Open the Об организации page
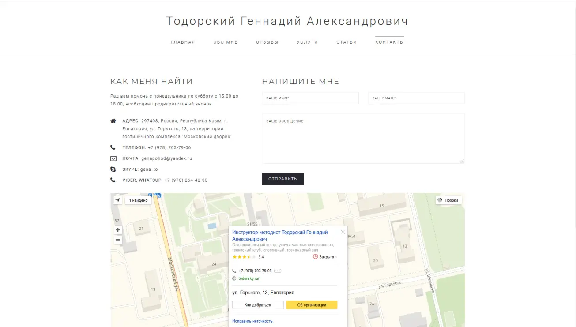This screenshot has height=327, width=576. pyautogui.click(x=312, y=304)
